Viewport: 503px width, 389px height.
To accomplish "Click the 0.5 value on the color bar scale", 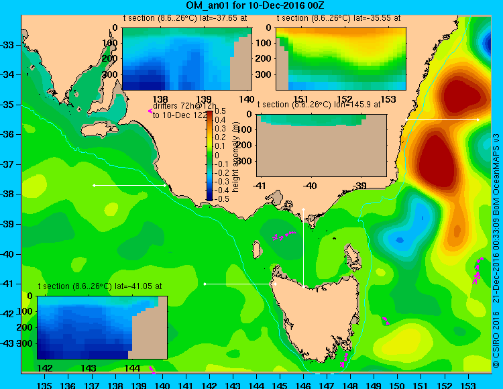I will [x=220, y=111].
